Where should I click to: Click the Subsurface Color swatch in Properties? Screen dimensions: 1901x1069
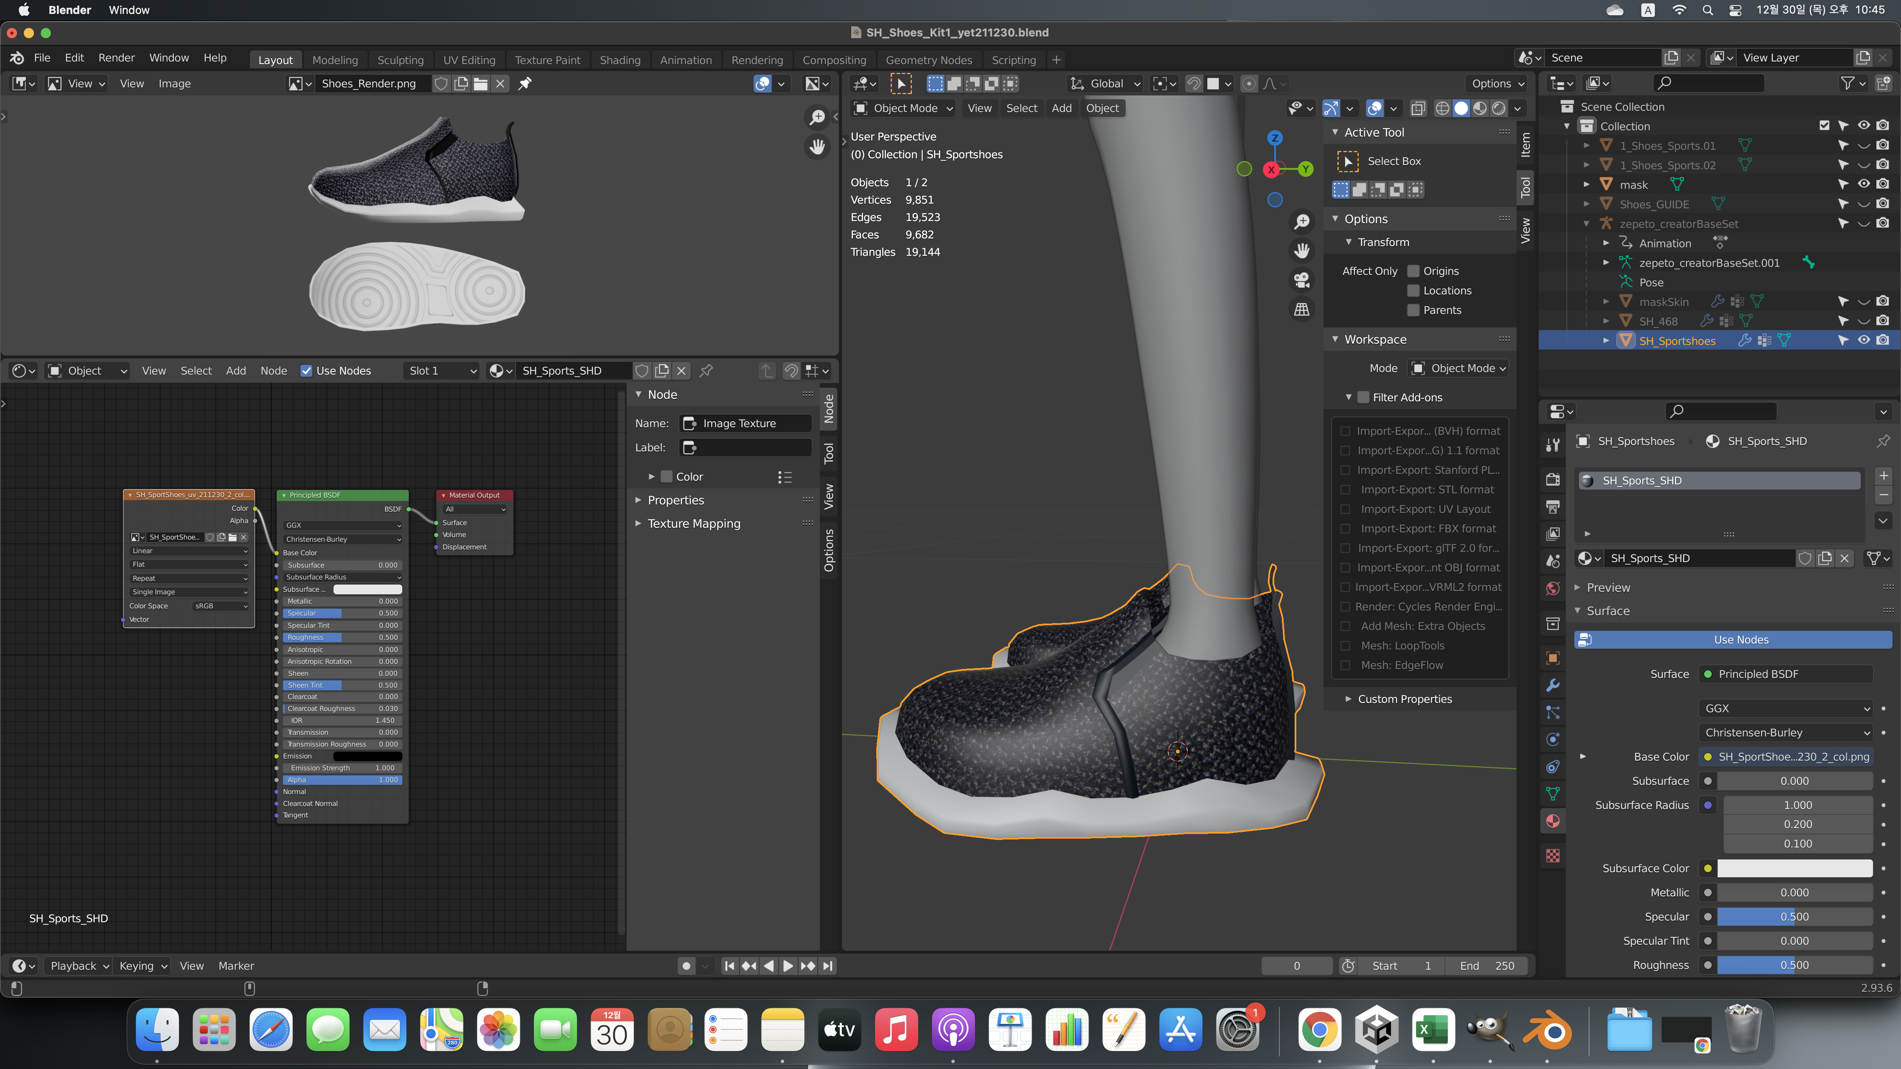click(x=1795, y=868)
